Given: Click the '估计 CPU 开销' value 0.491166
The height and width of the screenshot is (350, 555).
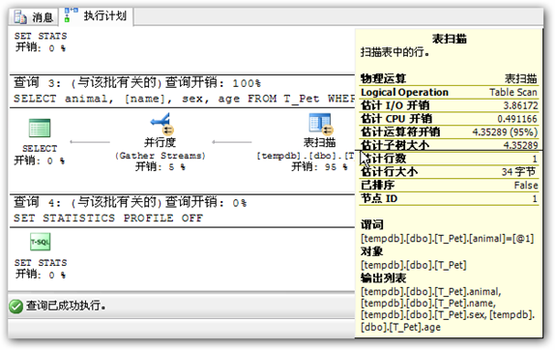Looking at the screenshot, I should pyautogui.click(x=517, y=119).
